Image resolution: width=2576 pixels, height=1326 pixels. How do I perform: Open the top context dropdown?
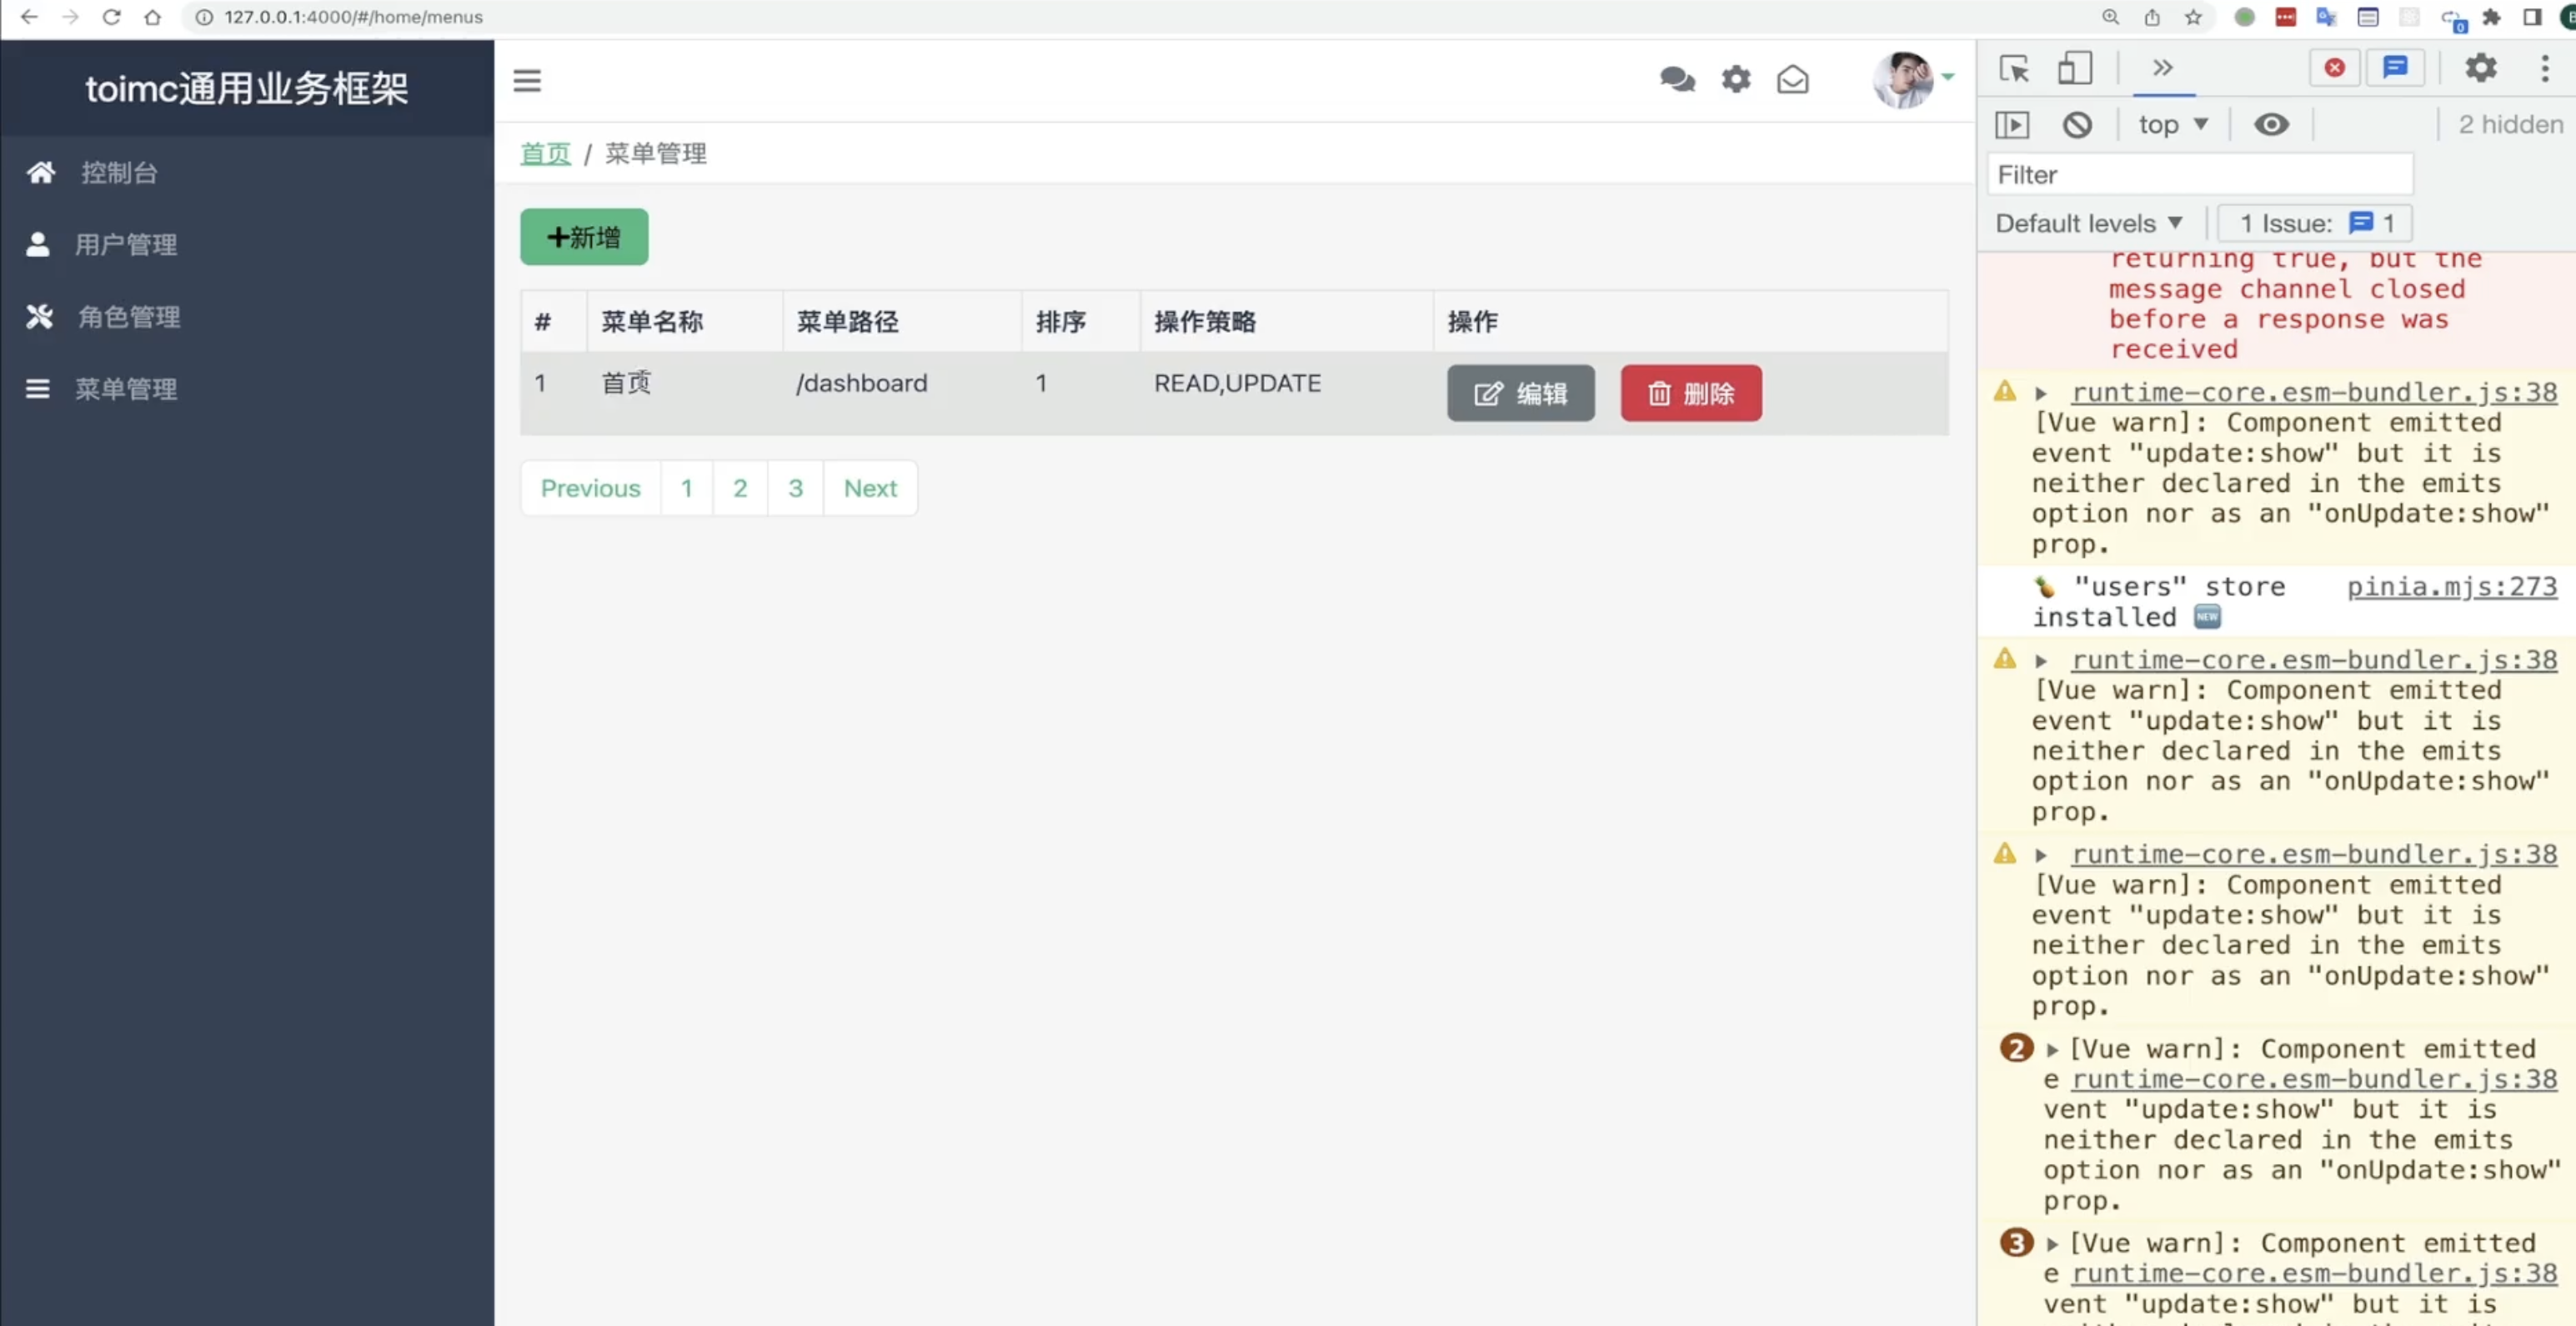[x=2172, y=125]
